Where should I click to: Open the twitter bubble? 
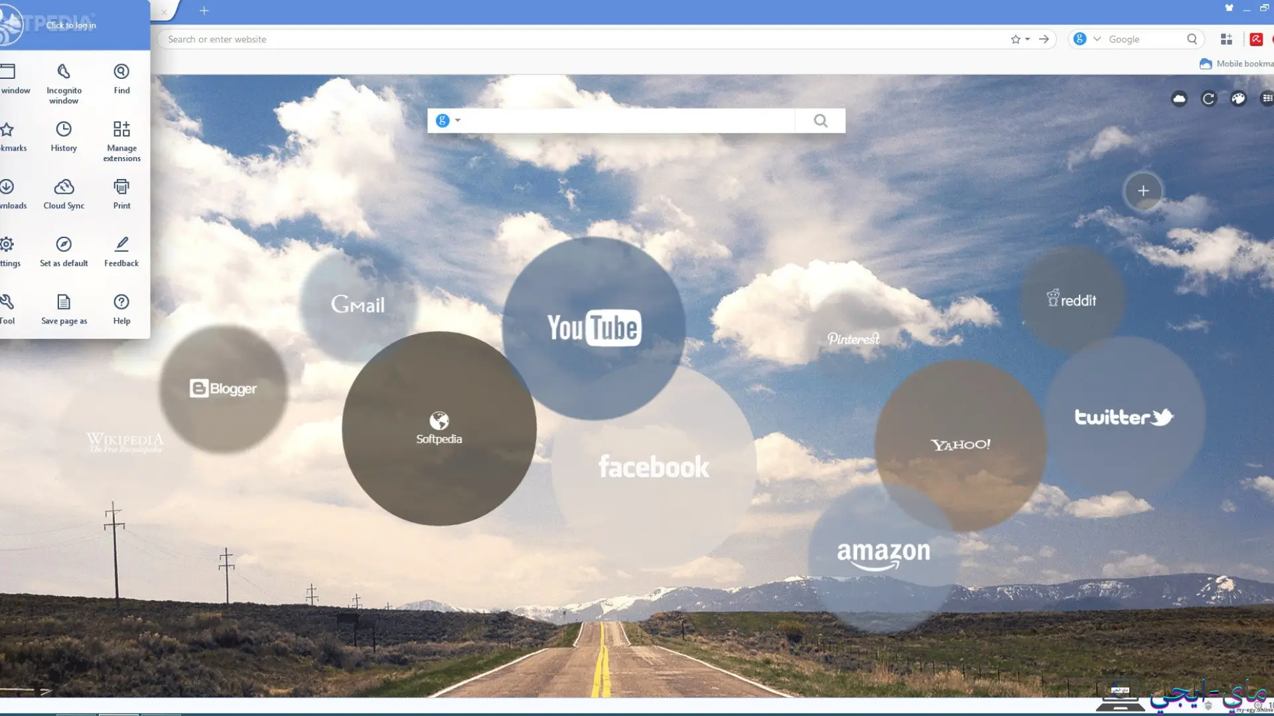click(1124, 417)
